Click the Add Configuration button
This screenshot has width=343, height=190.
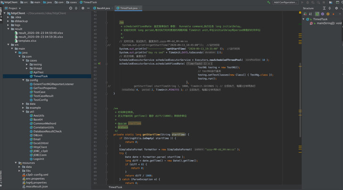[x=286, y=2]
